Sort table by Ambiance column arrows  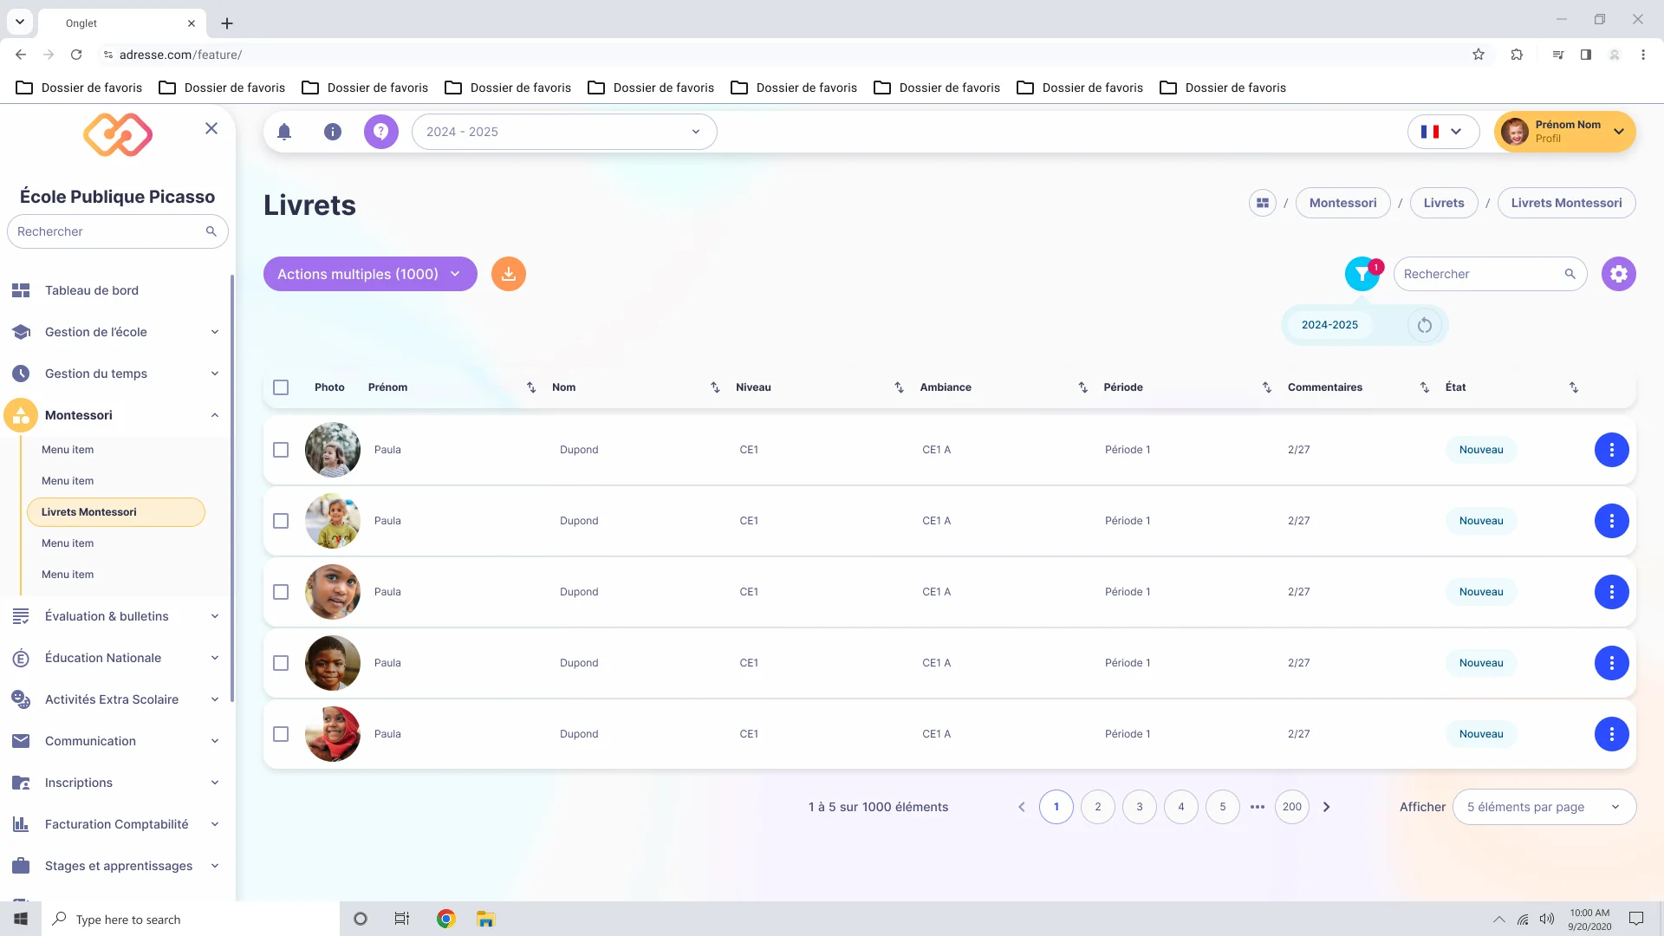(1082, 387)
